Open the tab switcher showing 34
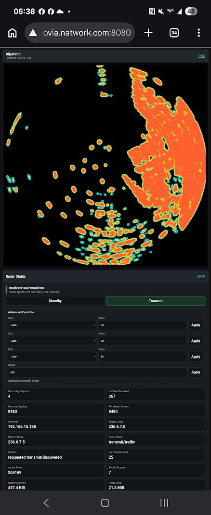The image size is (211, 515). pyautogui.click(x=174, y=33)
